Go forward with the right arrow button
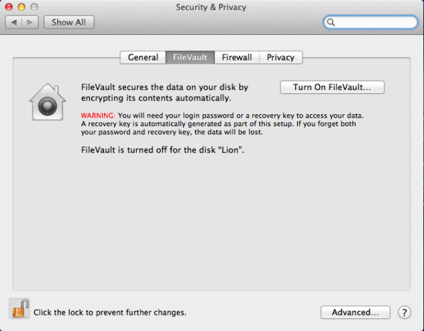424x331 pixels. [x=30, y=22]
